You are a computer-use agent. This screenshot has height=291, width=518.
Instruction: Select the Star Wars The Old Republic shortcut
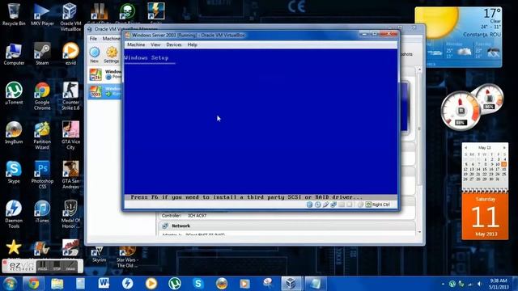pyautogui.click(x=127, y=257)
